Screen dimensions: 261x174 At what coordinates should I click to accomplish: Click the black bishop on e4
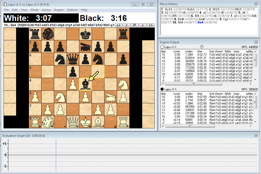click(x=86, y=84)
